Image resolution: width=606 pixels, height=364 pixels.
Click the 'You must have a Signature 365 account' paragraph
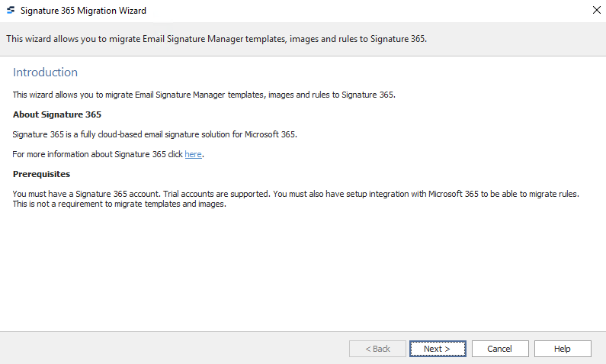[296, 199]
